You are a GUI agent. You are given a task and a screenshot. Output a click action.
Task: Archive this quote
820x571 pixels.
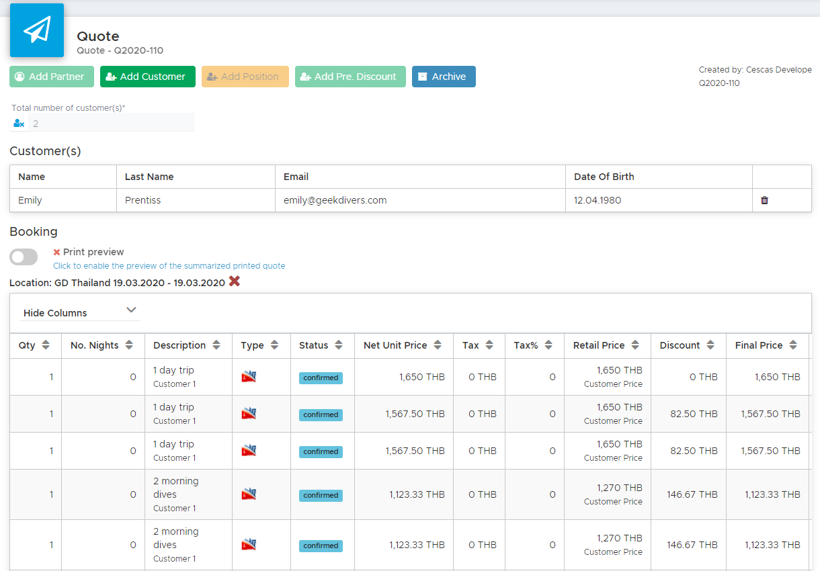[444, 77]
